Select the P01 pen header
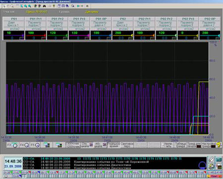The height and width of the screenshot is (179, 223). [x=14, y=19]
